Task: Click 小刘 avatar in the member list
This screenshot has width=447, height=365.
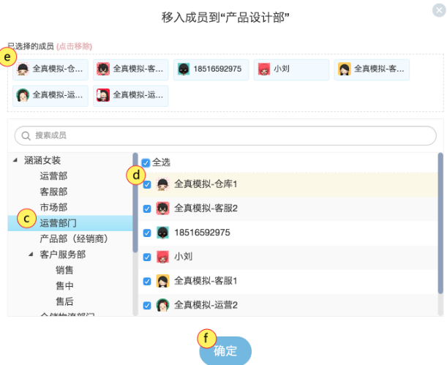Action: tap(163, 257)
